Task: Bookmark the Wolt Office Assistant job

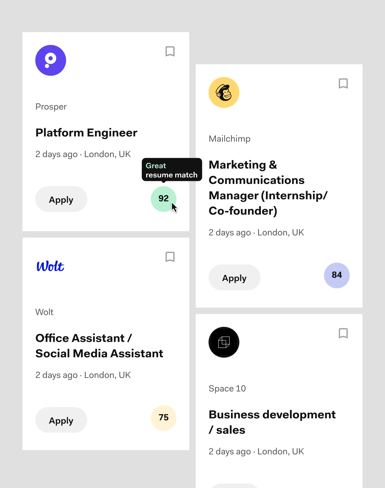Action: (170, 257)
